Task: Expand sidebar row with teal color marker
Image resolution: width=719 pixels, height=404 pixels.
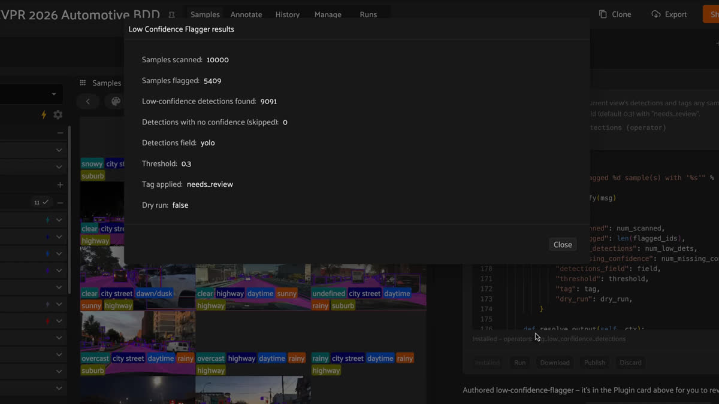Action: tap(59, 220)
